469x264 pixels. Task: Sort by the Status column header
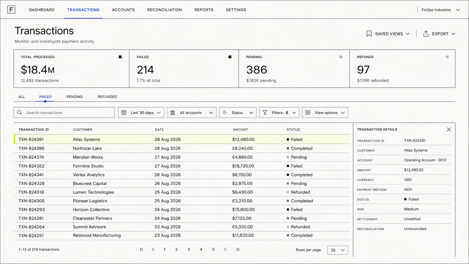coord(293,130)
